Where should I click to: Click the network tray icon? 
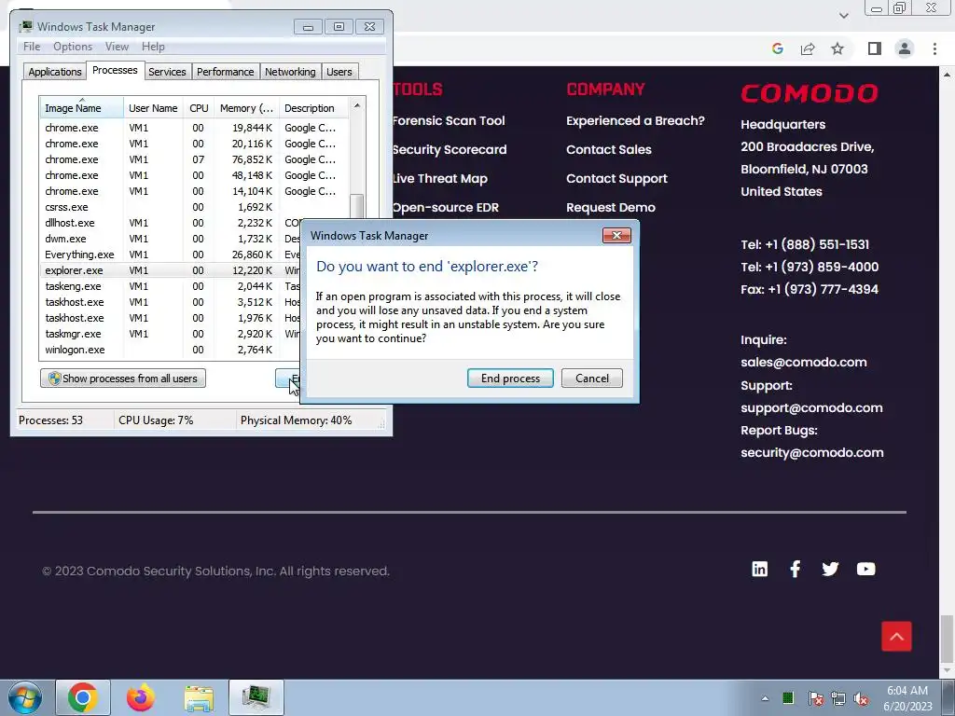(838, 699)
